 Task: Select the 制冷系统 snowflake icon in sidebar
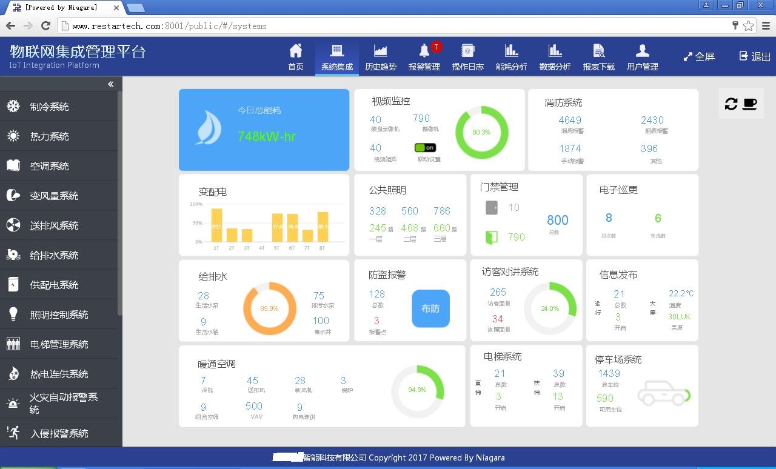click(x=14, y=106)
